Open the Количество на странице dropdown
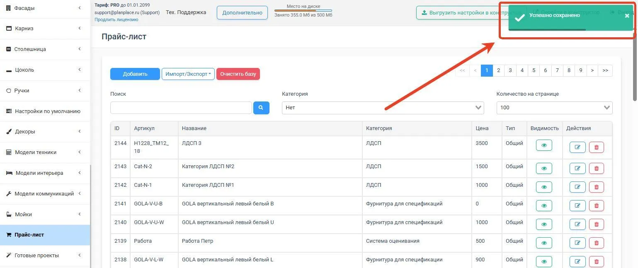638x268 pixels. 554,108
